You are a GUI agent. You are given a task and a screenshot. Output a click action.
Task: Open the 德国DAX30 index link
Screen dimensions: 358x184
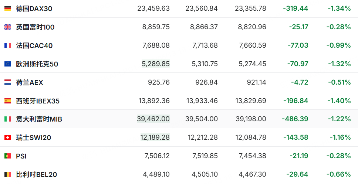(34, 8)
